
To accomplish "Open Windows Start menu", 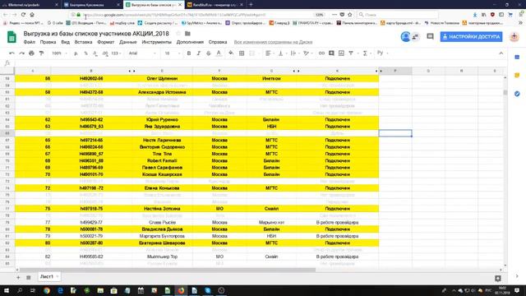I will coord(7,290).
